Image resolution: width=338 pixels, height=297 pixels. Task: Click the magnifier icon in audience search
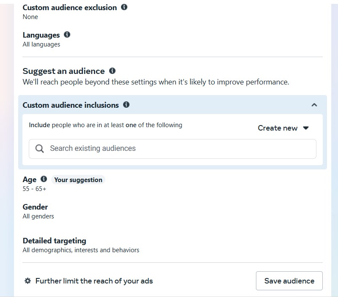[40, 149]
